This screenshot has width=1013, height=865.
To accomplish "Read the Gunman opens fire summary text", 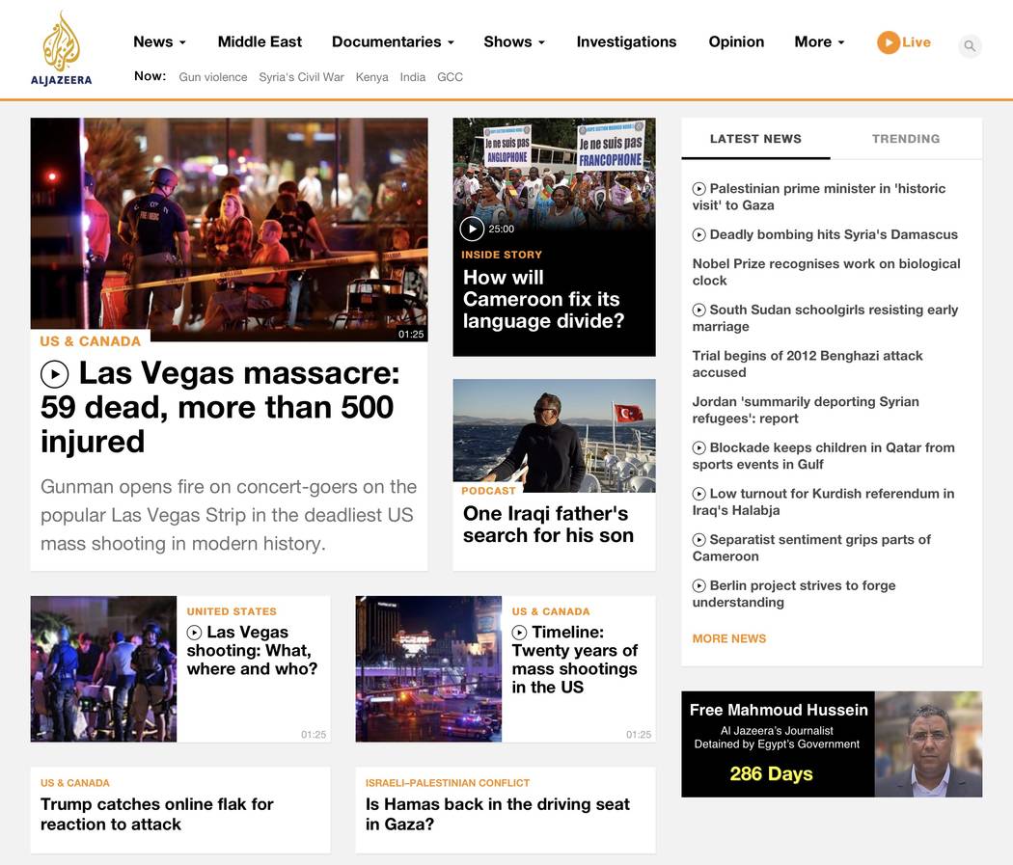I will coord(229,515).
